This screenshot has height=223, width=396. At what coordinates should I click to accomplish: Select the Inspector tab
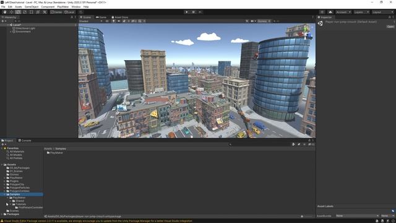coord(325,17)
